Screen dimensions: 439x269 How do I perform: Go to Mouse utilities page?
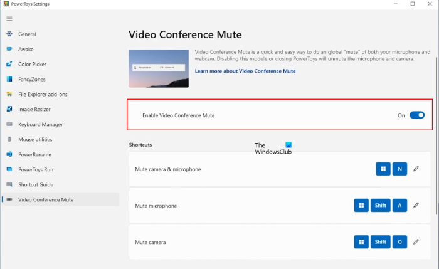point(35,140)
